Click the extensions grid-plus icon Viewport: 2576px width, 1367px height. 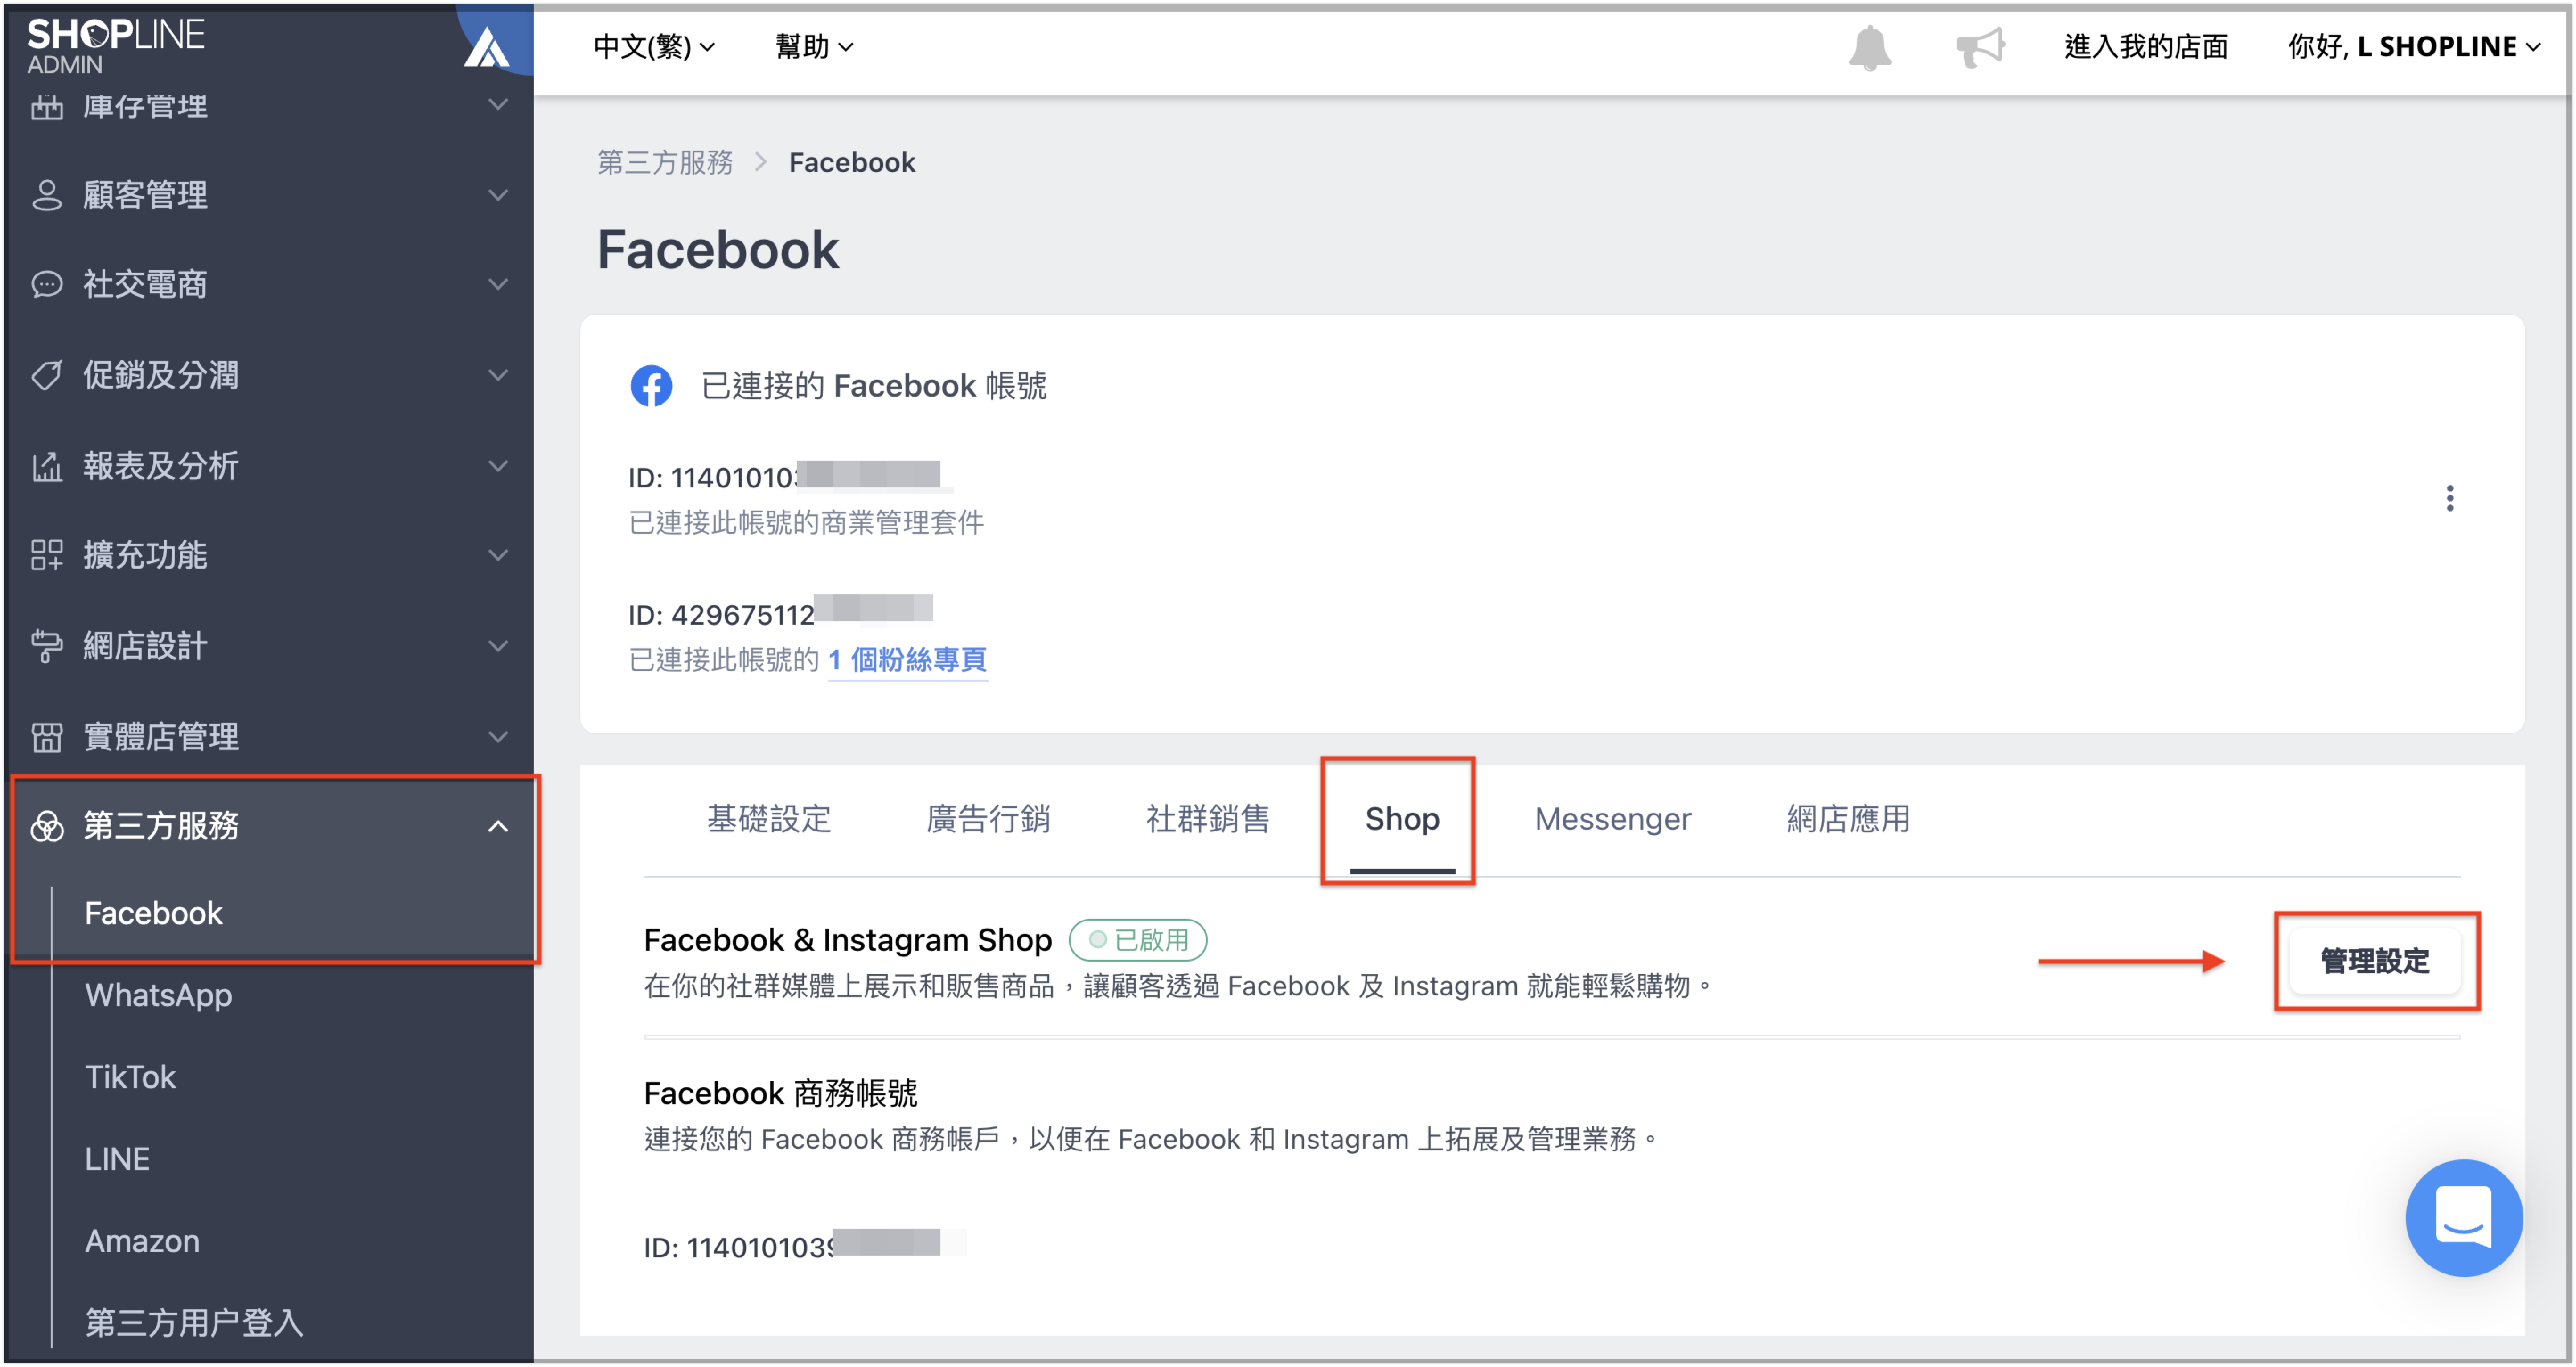(46, 555)
